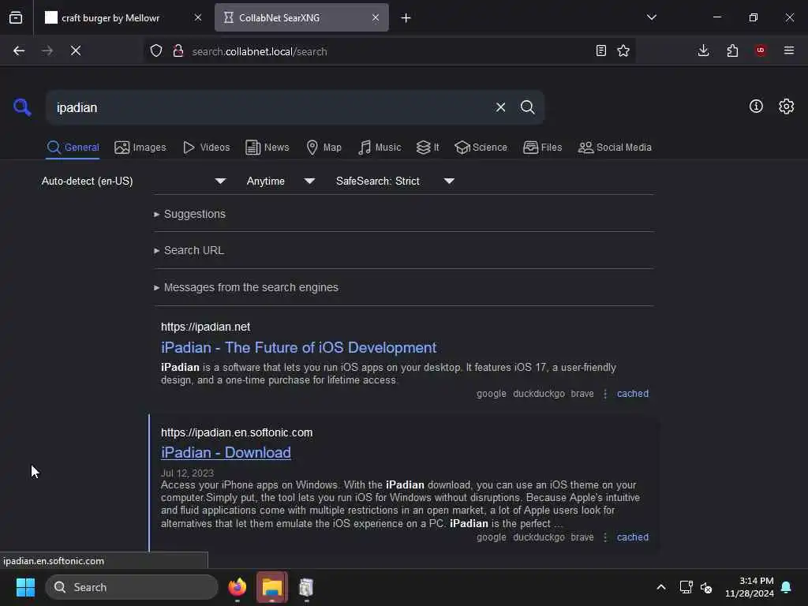The width and height of the screenshot is (808, 606).
Task: Open iPadian - The Future of iOS Development
Action: pos(298,347)
